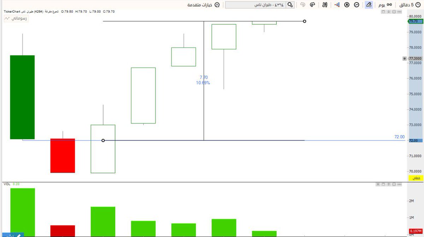Click the 72.00 horizontal line price tag
424x237 pixels.
point(416,140)
